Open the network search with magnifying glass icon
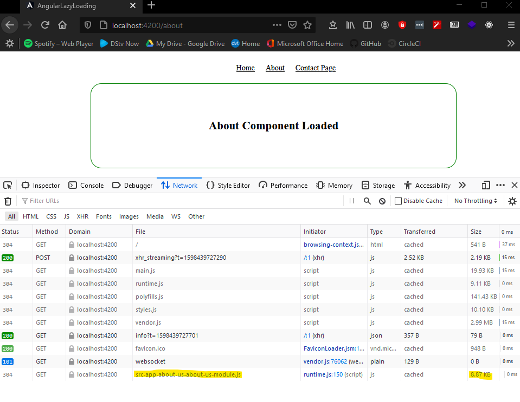 367,201
